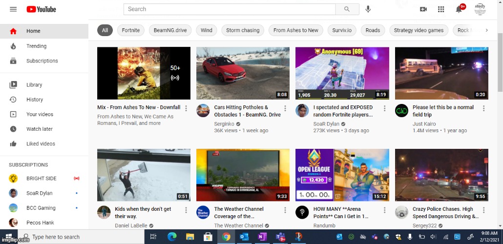The width and height of the screenshot is (503, 244).
Task: Open the Please let this be a normal field trip title
Action: (x=443, y=111)
